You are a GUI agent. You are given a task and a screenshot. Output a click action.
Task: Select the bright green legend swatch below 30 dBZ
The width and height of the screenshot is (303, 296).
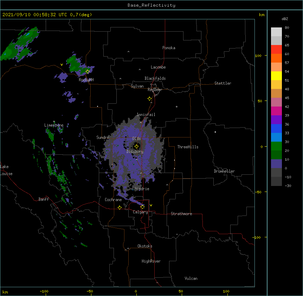coord(276,146)
